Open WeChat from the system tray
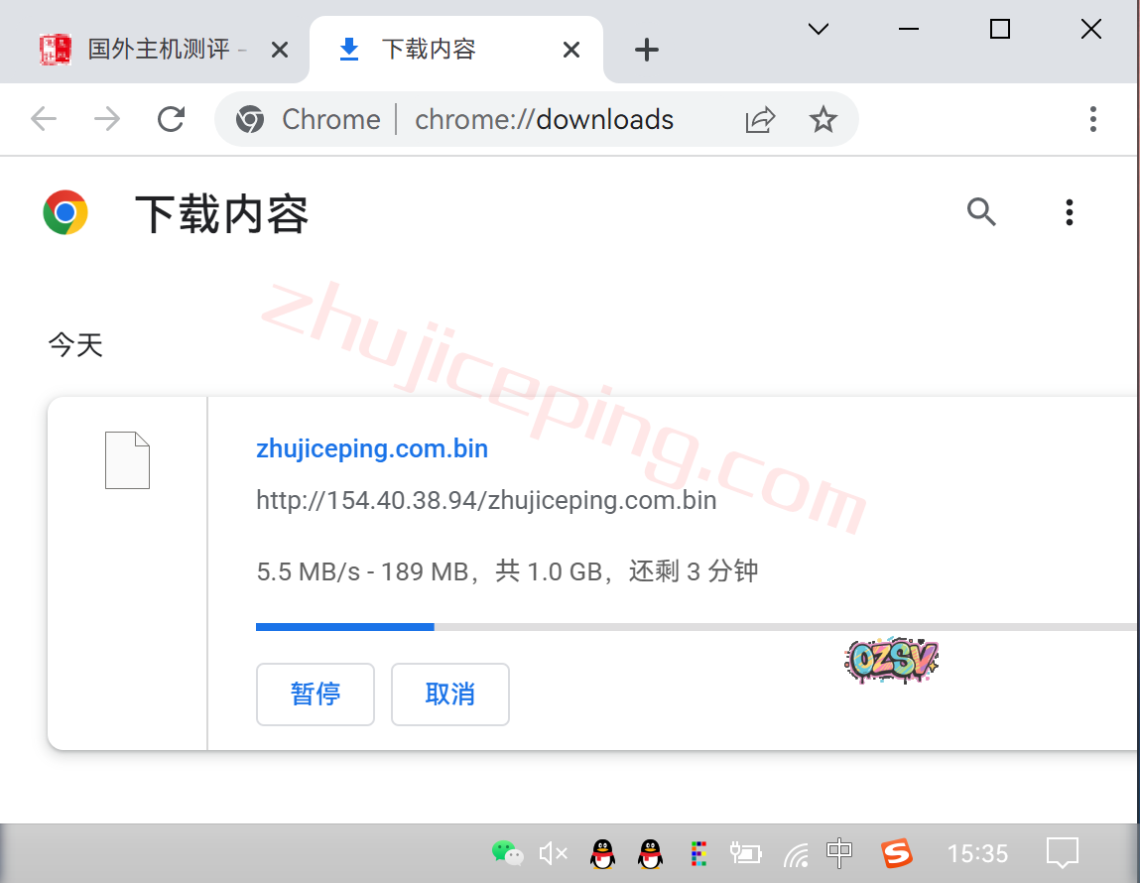This screenshot has width=1140, height=883. 507,852
